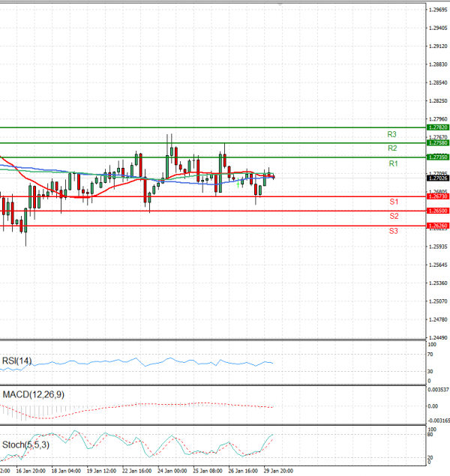
Task: Select the green 1.27580 price tag
Action: pos(438,142)
